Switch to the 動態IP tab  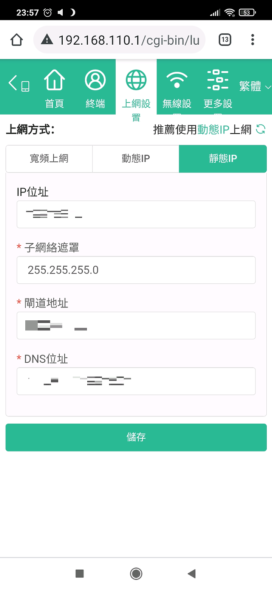click(136, 159)
